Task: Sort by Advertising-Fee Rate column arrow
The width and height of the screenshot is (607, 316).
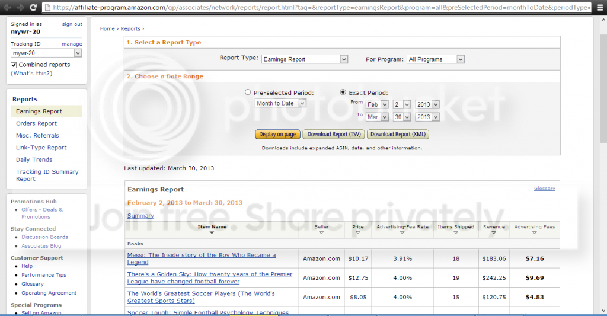Action: (402, 233)
